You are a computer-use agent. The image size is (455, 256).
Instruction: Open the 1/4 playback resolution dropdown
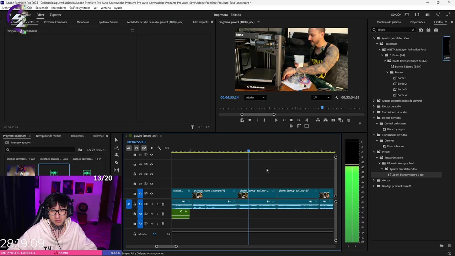[321, 97]
